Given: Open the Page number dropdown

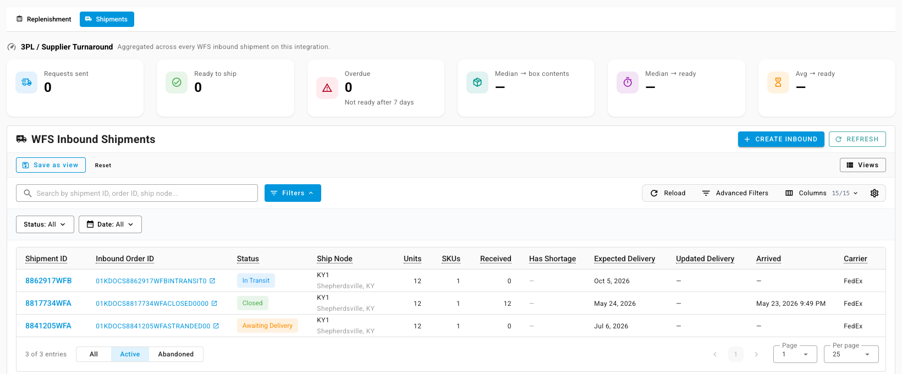Looking at the screenshot, I should [x=795, y=354].
